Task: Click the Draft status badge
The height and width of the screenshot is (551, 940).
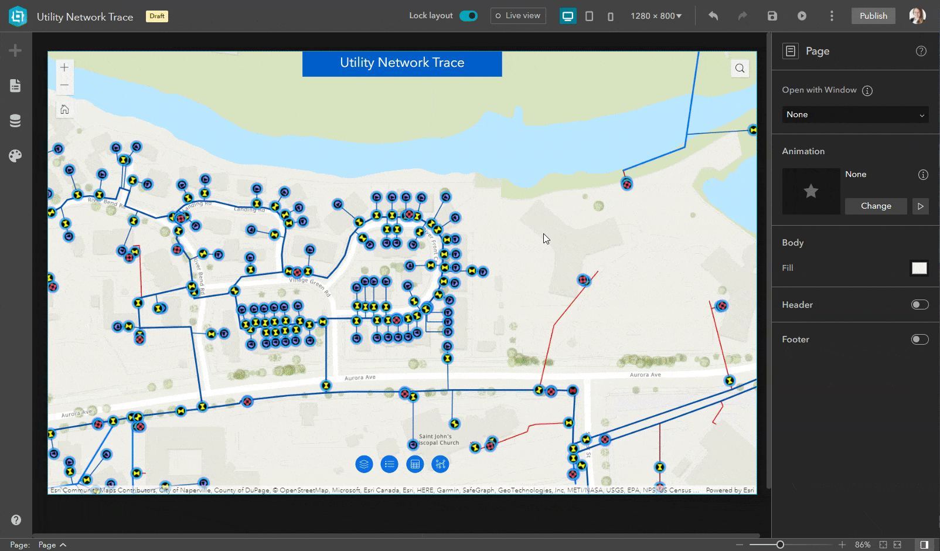Action: 157,16
